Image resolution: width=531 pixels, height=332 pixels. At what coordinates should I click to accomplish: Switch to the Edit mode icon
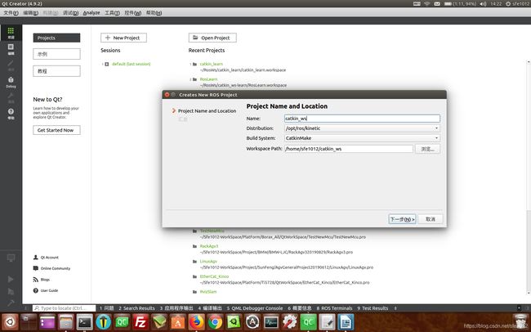[11, 49]
